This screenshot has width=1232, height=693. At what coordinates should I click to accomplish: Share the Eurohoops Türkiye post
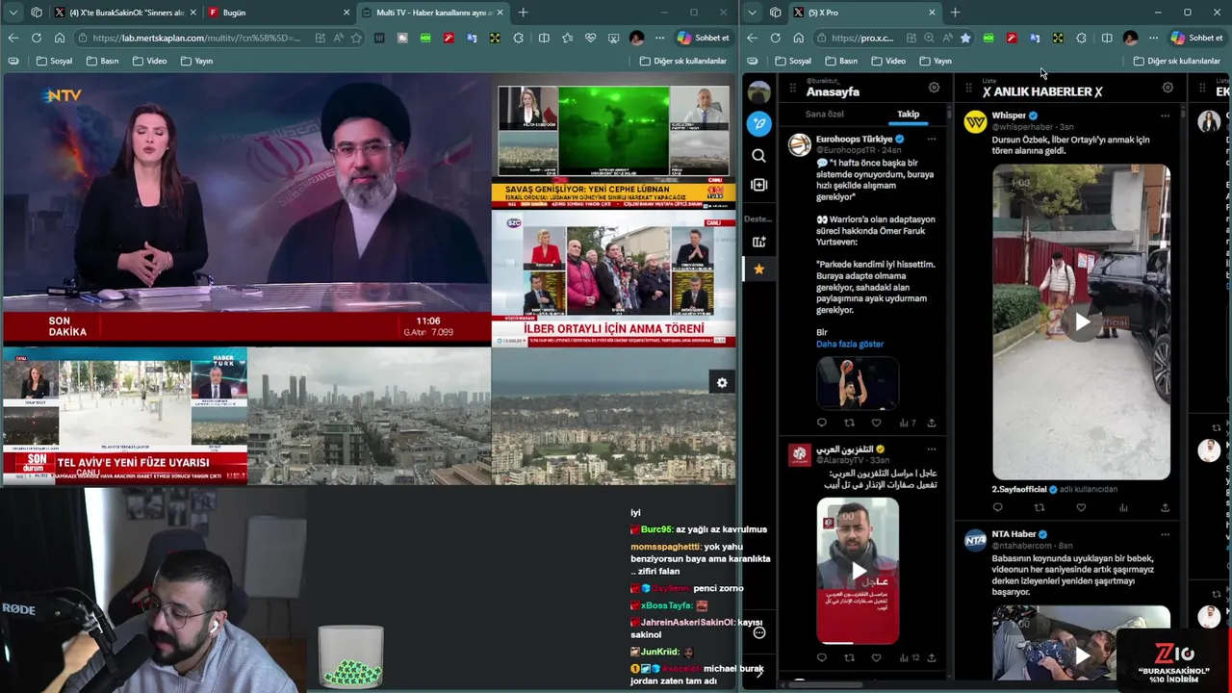point(931,423)
